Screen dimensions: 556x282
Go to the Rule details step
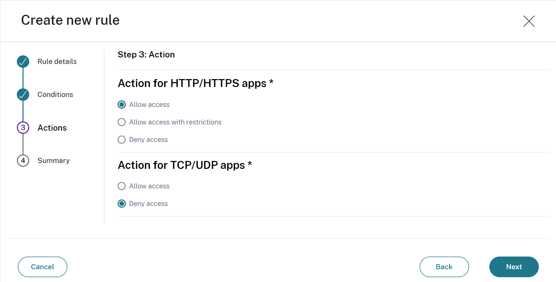coord(57,62)
